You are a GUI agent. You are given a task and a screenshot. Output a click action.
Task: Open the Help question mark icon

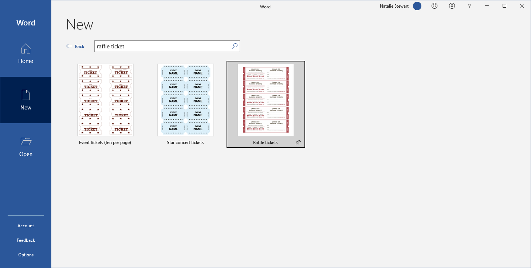469,6
